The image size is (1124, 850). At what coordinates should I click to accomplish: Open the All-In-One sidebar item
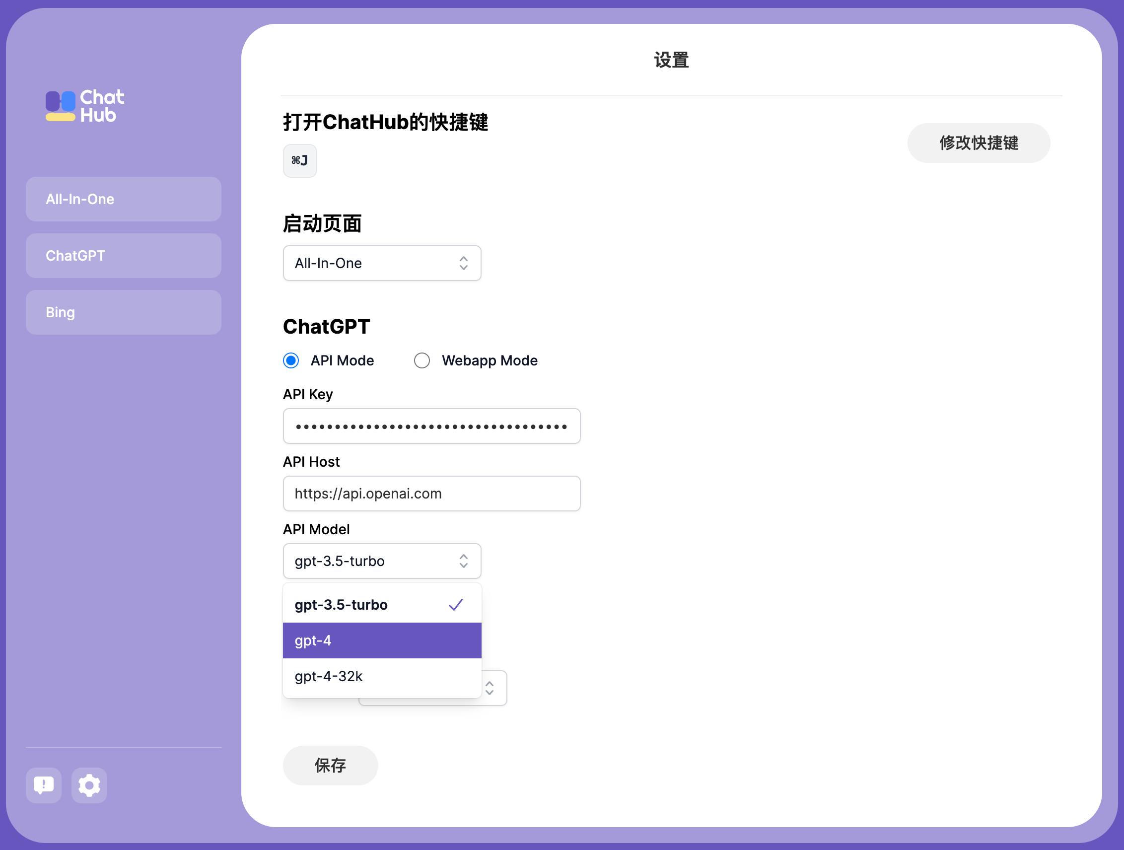coord(124,199)
